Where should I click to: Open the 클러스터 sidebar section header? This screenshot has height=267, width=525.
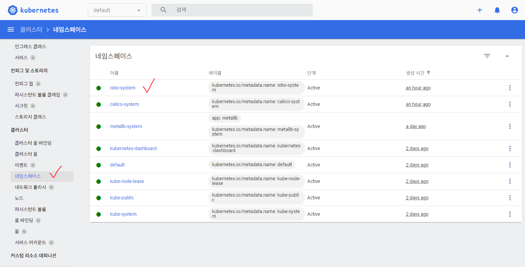19,130
